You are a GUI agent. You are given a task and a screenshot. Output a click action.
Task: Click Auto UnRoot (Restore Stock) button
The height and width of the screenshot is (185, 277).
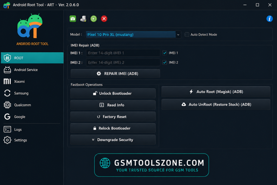[216, 104]
